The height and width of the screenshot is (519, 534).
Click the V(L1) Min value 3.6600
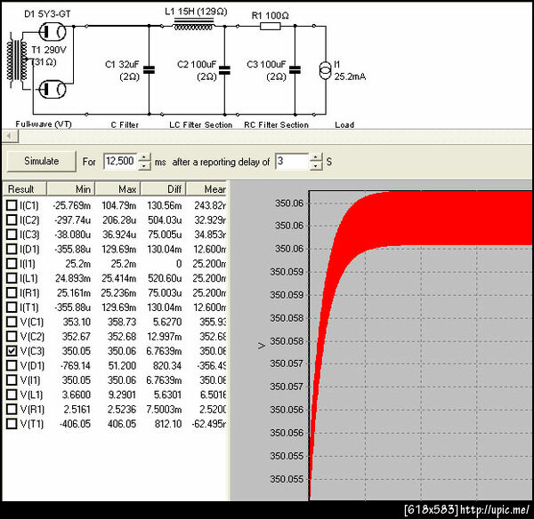coord(77,395)
